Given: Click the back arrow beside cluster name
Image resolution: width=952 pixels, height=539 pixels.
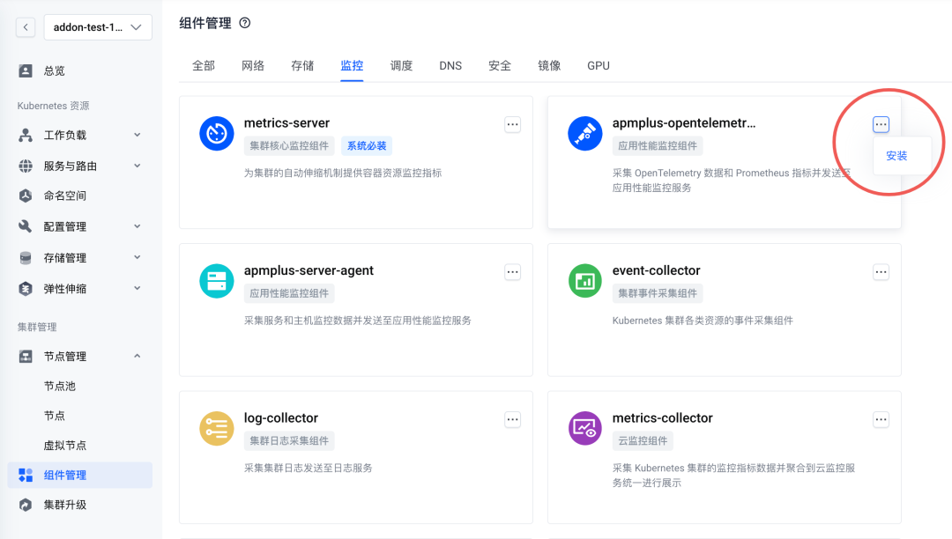Looking at the screenshot, I should point(25,26).
